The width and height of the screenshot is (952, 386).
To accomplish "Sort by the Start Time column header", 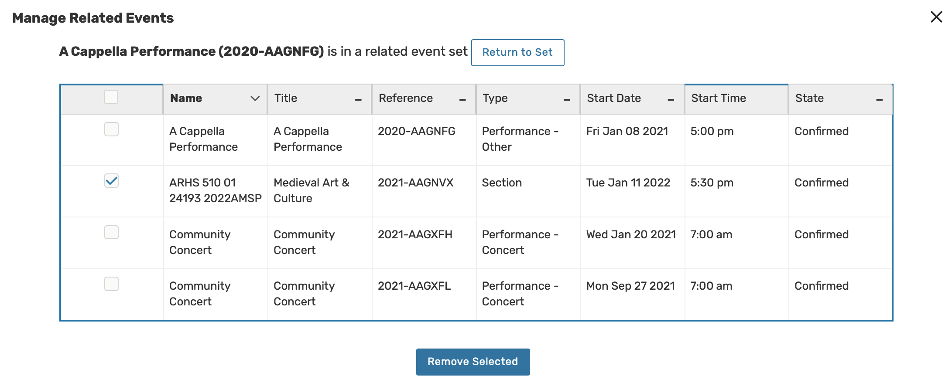I will [718, 98].
